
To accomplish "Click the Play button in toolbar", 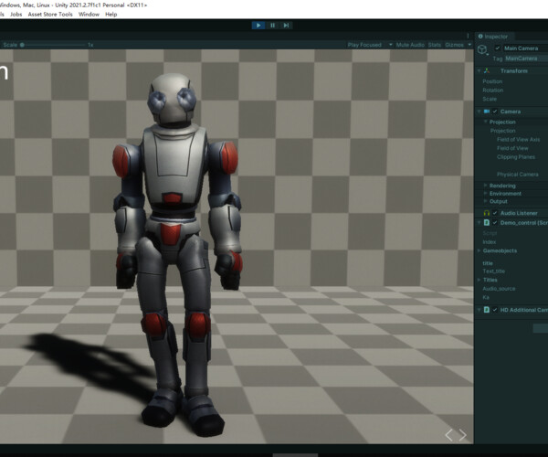I will pos(258,26).
